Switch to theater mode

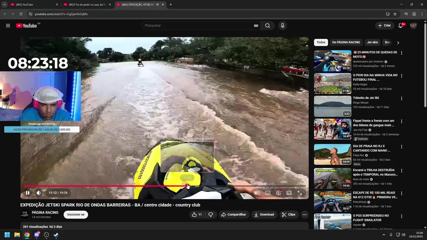[289, 193]
